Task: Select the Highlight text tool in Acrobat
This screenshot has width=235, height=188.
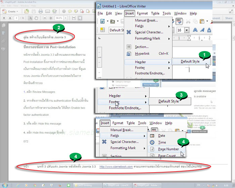Action: coord(76,11)
